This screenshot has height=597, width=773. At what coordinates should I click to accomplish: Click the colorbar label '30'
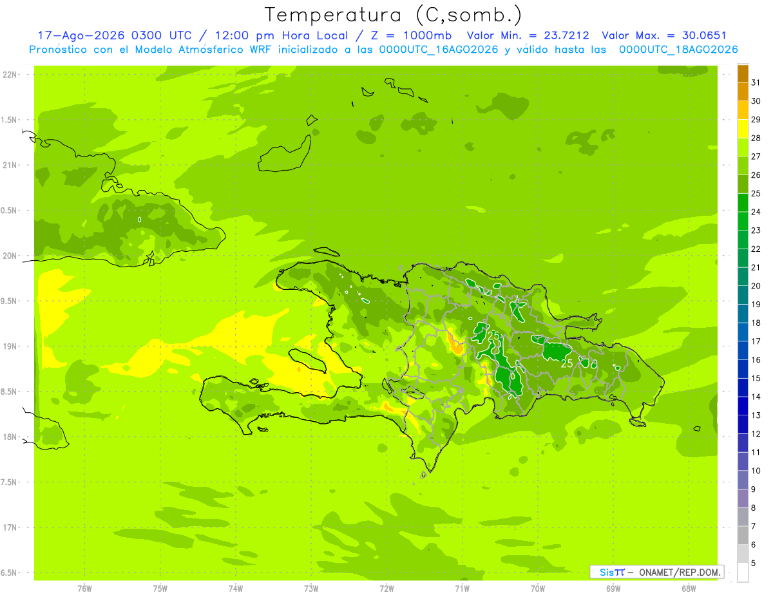pos(756,101)
